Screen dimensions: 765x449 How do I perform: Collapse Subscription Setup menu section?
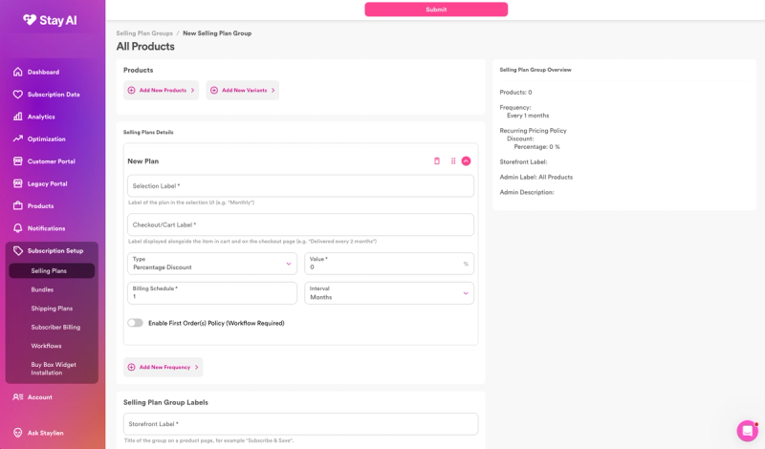pos(52,250)
